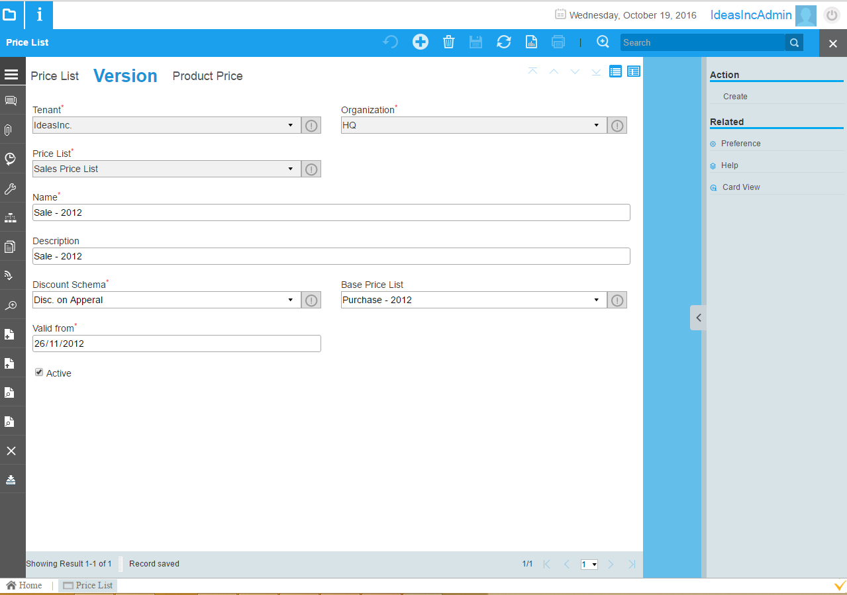Click the Valid from date field
This screenshot has width=847, height=595.
177,343
